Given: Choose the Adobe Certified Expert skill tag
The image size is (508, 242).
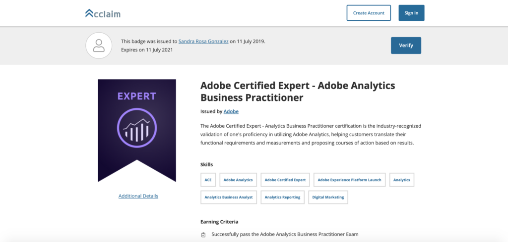Looking at the screenshot, I should pyautogui.click(x=285, y=180).
